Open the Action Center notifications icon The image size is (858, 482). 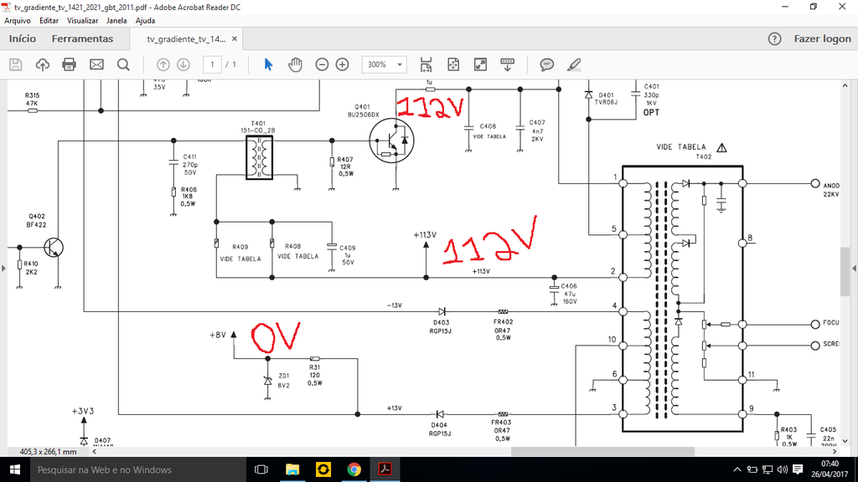[798, 469]
